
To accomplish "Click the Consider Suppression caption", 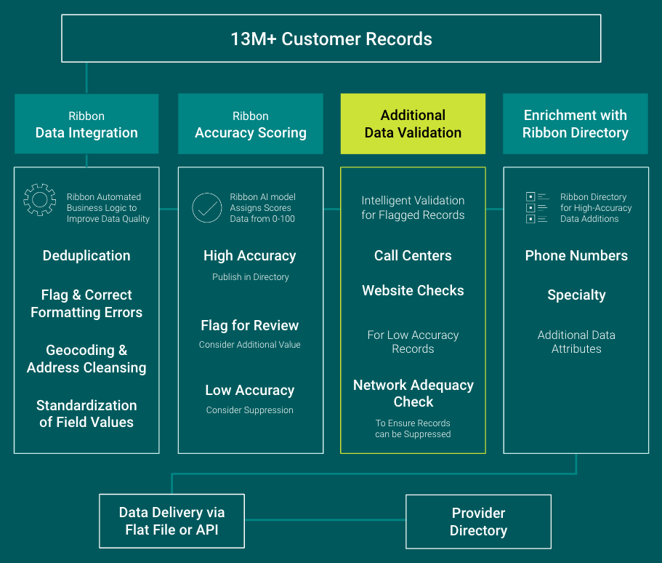I will click(250, 410).
